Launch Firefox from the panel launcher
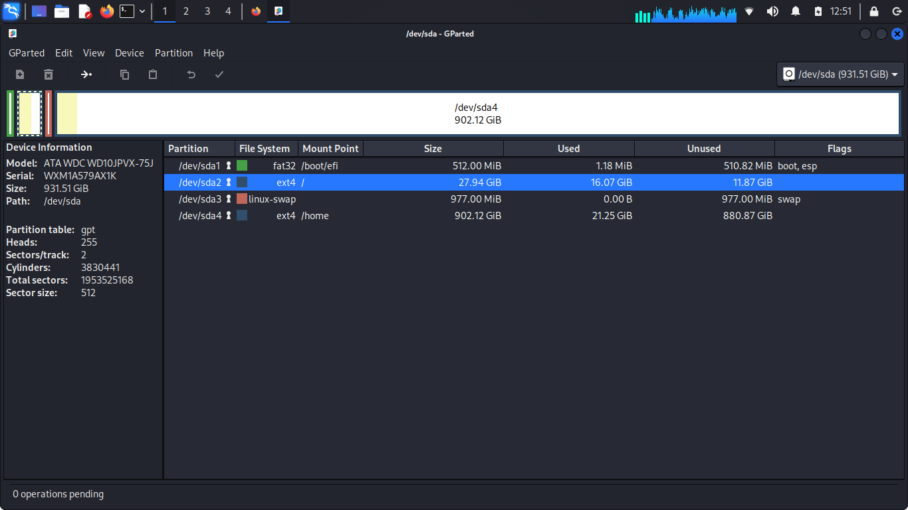Screen dimensions: 908x510 tap(106, 11)
